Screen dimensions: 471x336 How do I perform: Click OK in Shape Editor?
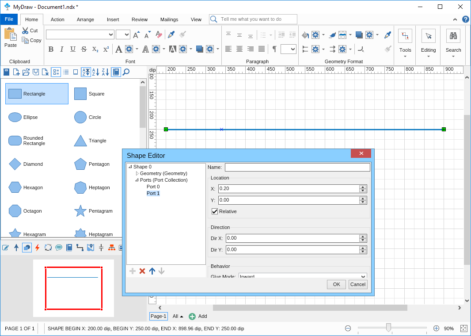[x=336, y=284]
